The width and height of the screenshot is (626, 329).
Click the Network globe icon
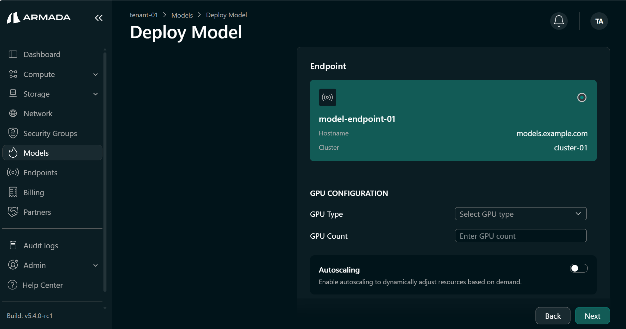[13, 114]
